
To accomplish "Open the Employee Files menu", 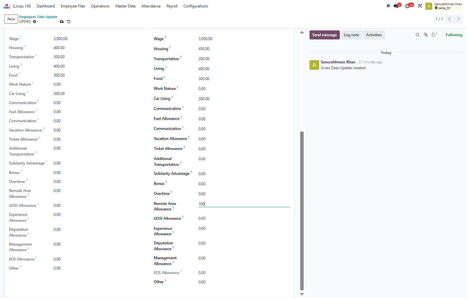I will point(73,6).
